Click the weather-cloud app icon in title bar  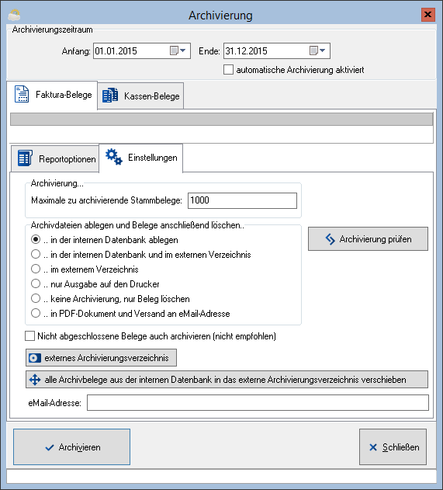point(14,15)
